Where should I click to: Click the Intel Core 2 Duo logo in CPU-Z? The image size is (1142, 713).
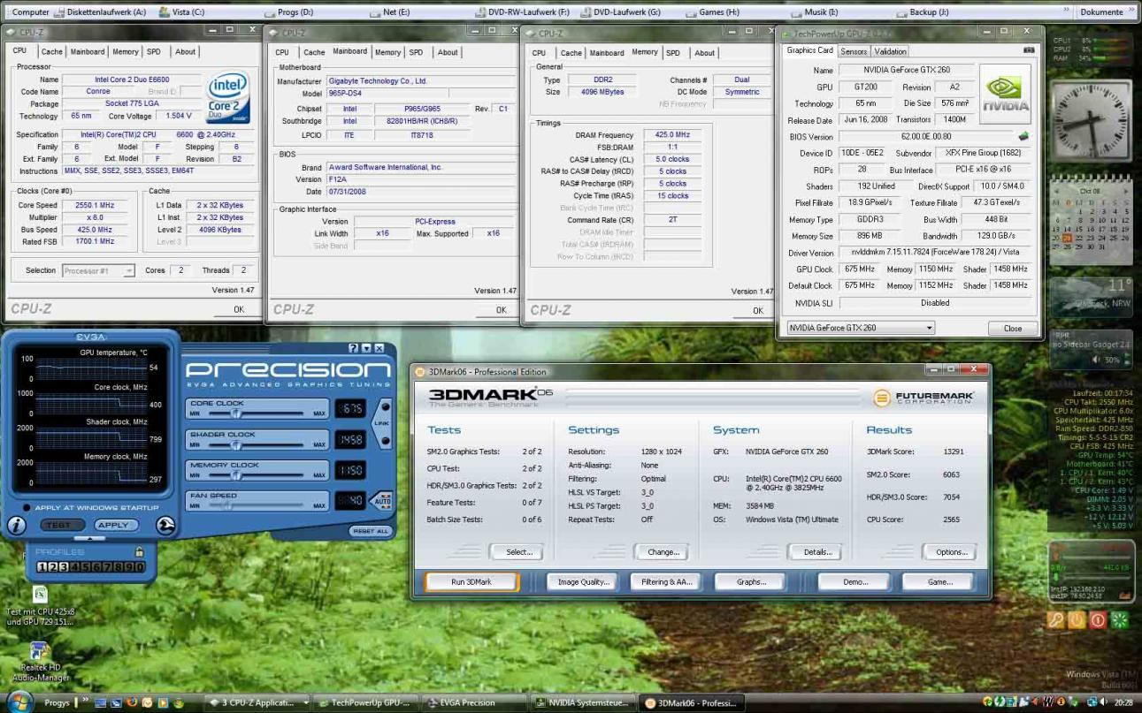(x=229, y=98)
